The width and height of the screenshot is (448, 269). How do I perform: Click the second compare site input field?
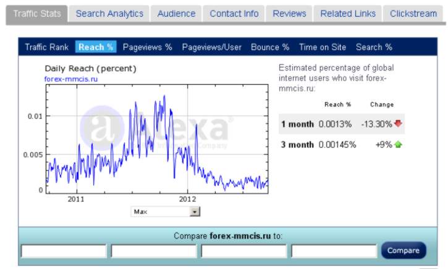tap(154, 251)
